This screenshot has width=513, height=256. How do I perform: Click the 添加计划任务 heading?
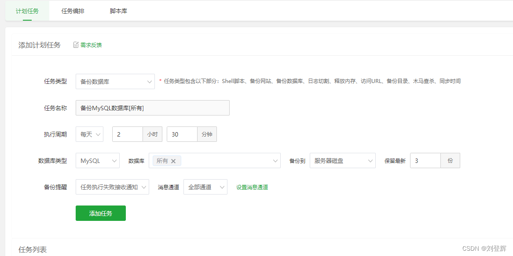pyautogui.click(x=40, y=45)
